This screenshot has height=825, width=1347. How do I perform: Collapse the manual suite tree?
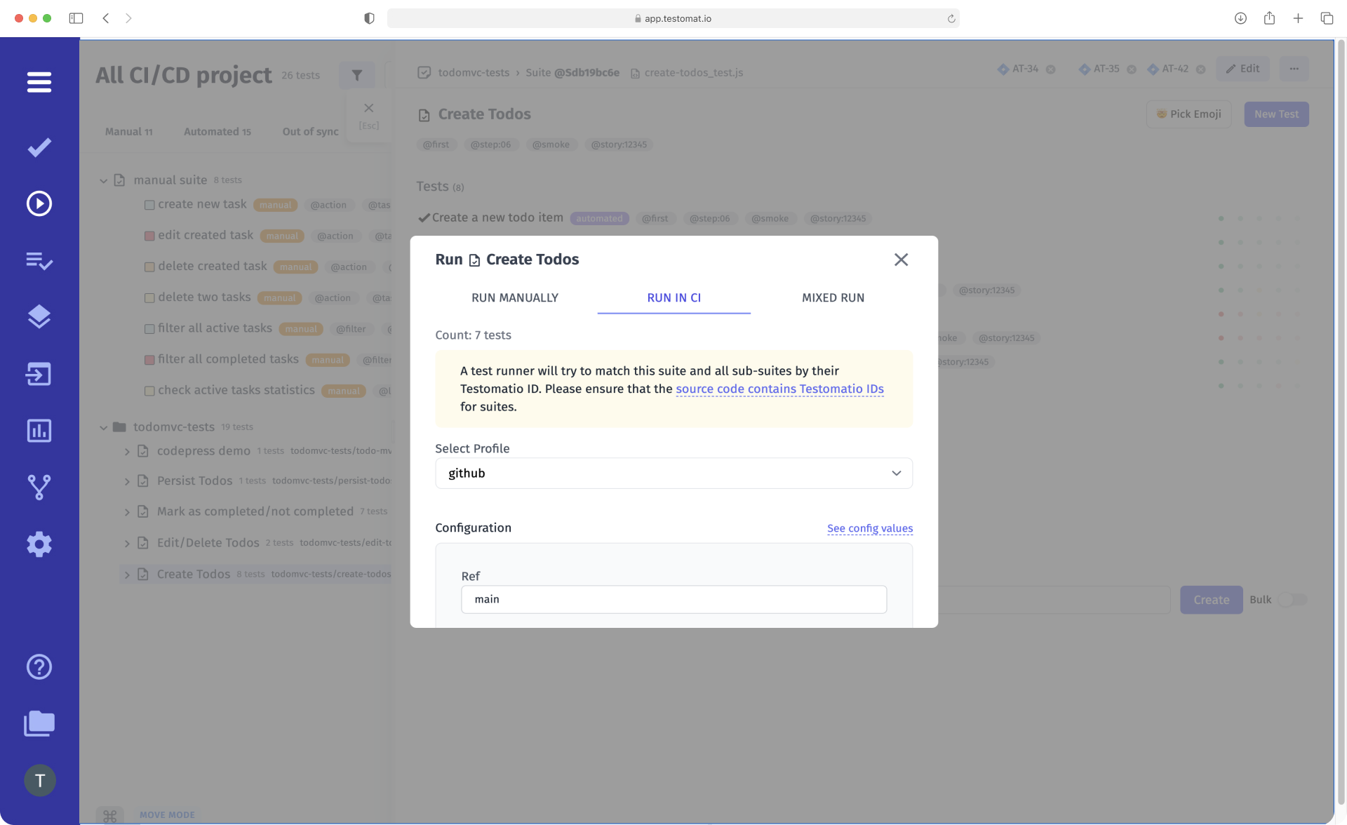pos(102,180)
